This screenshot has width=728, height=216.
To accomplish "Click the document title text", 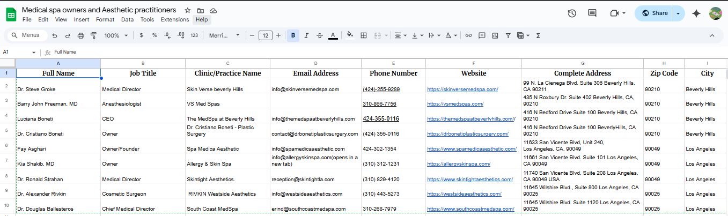I will (99, 10).
